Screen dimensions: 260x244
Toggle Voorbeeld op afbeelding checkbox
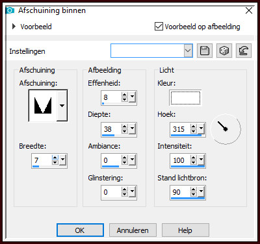point(159,27)
